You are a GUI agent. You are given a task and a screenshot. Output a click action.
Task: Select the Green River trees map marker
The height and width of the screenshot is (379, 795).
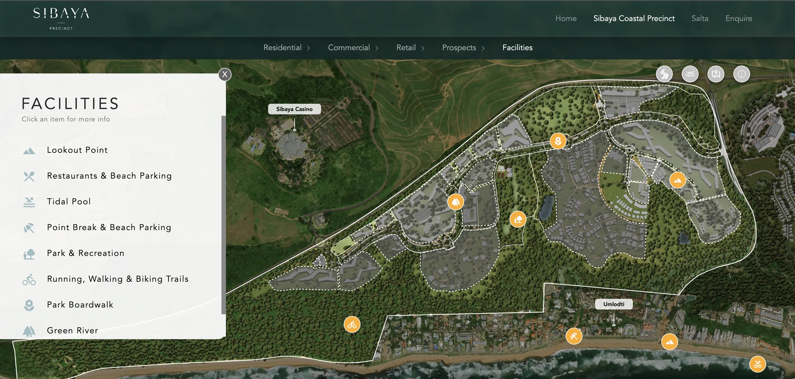[x=456, y=202]
